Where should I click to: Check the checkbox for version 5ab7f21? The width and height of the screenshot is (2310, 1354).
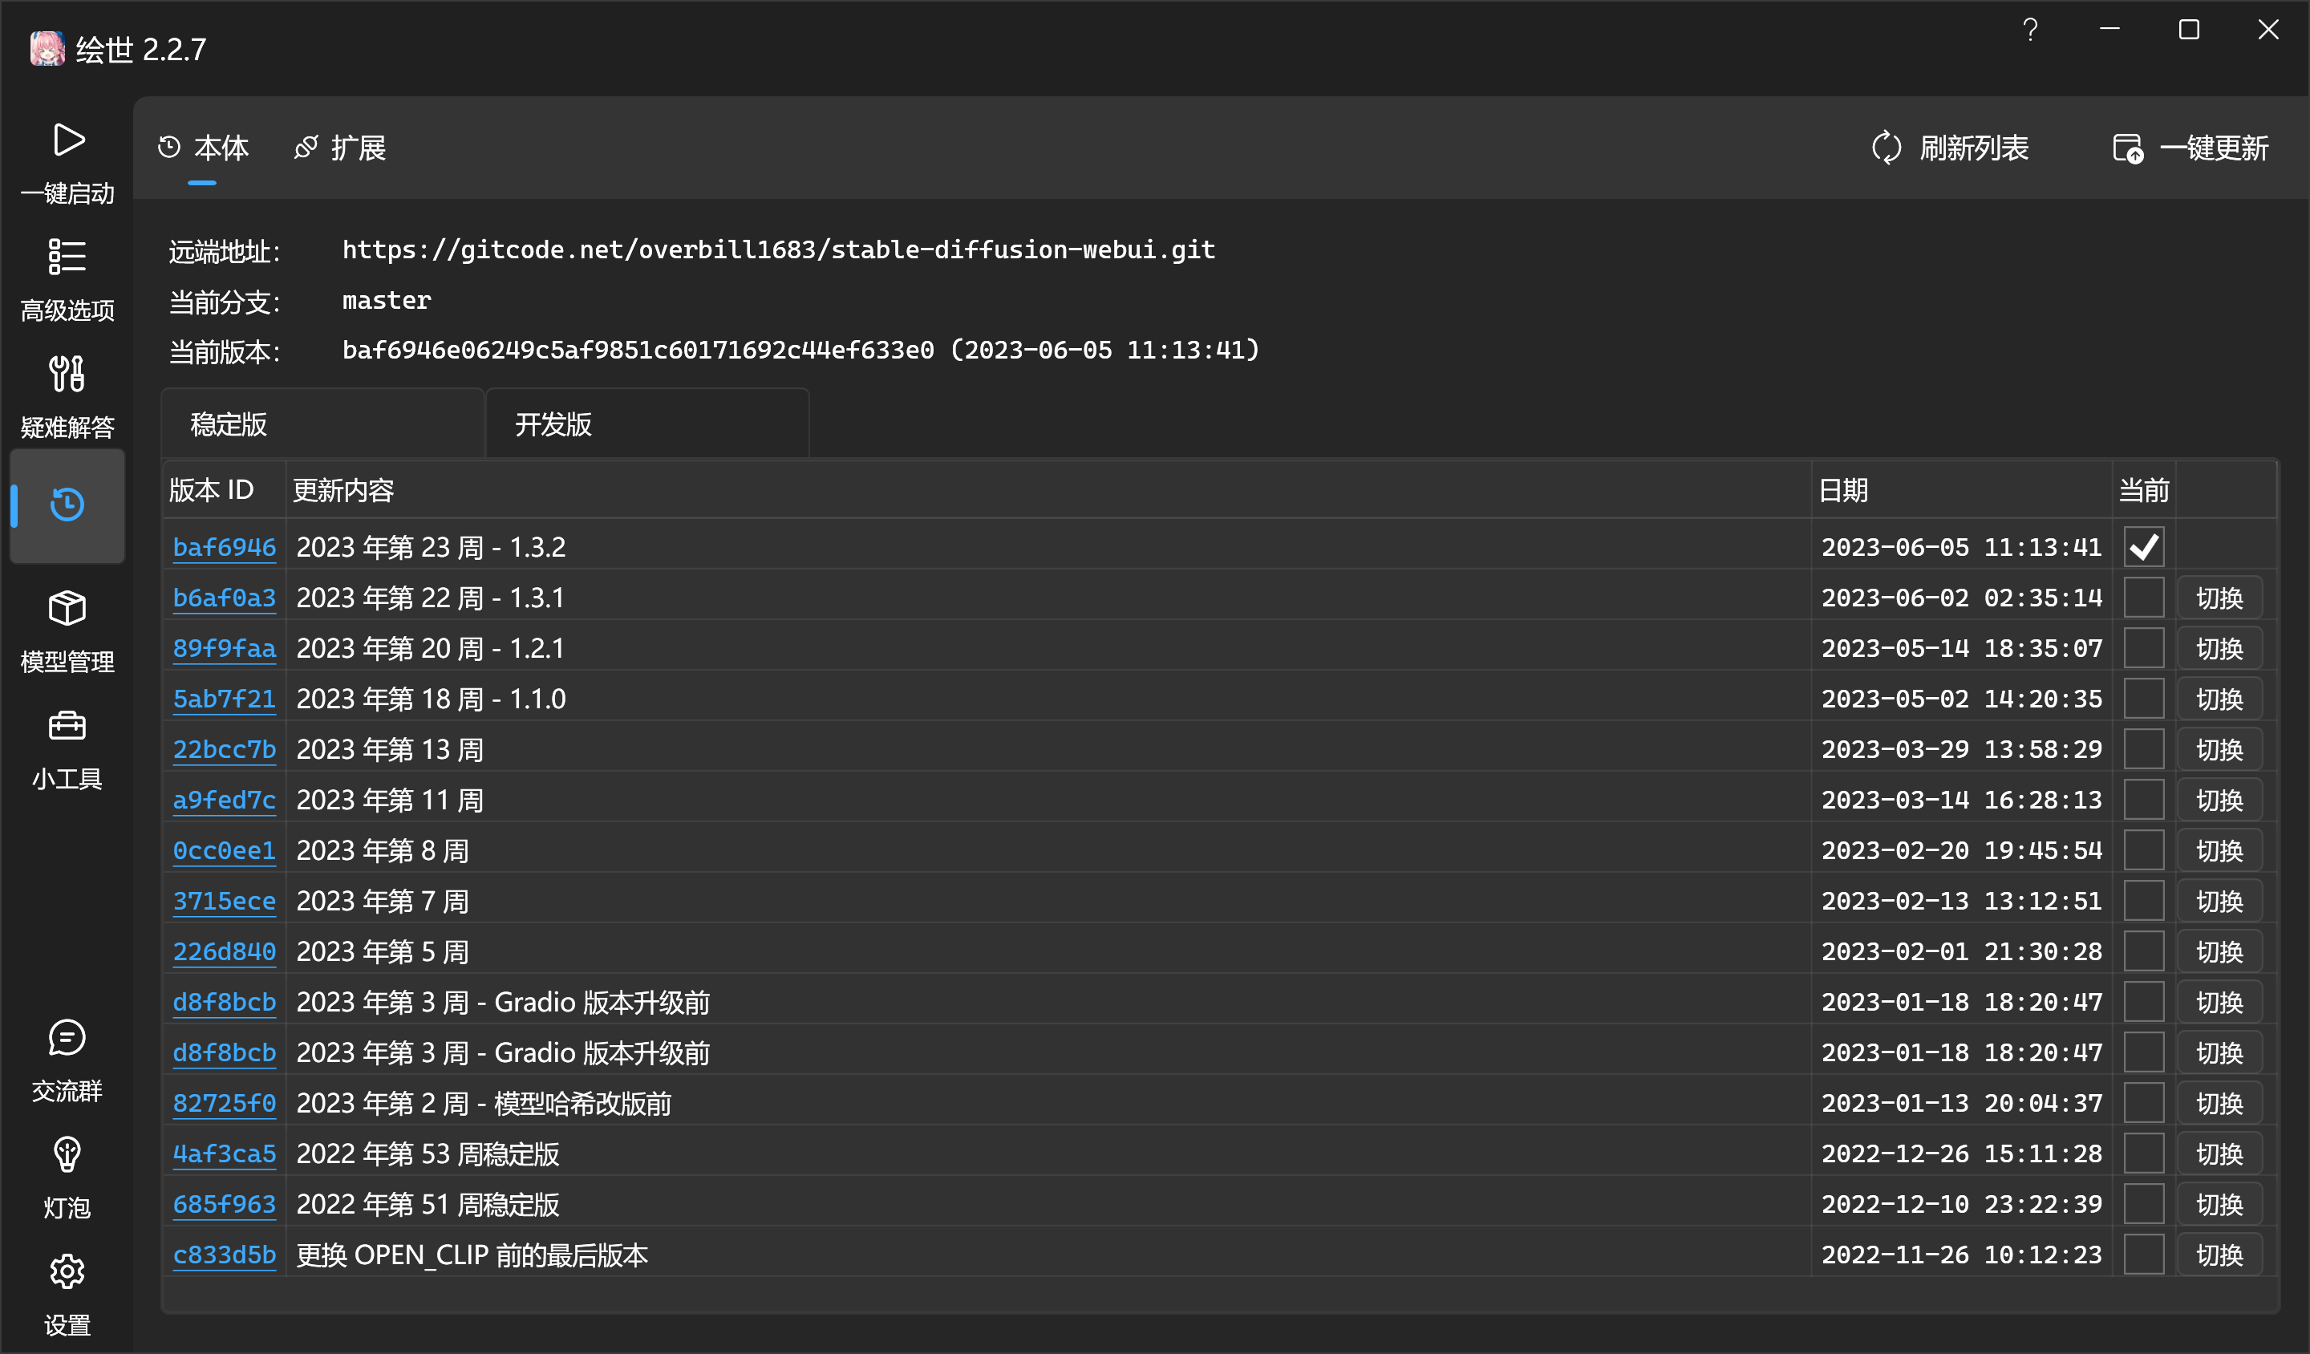tap(2143, 699)
